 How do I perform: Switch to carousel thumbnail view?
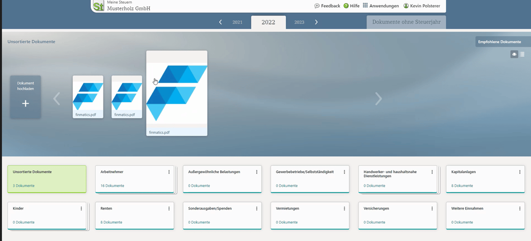[x=514, y=54]
